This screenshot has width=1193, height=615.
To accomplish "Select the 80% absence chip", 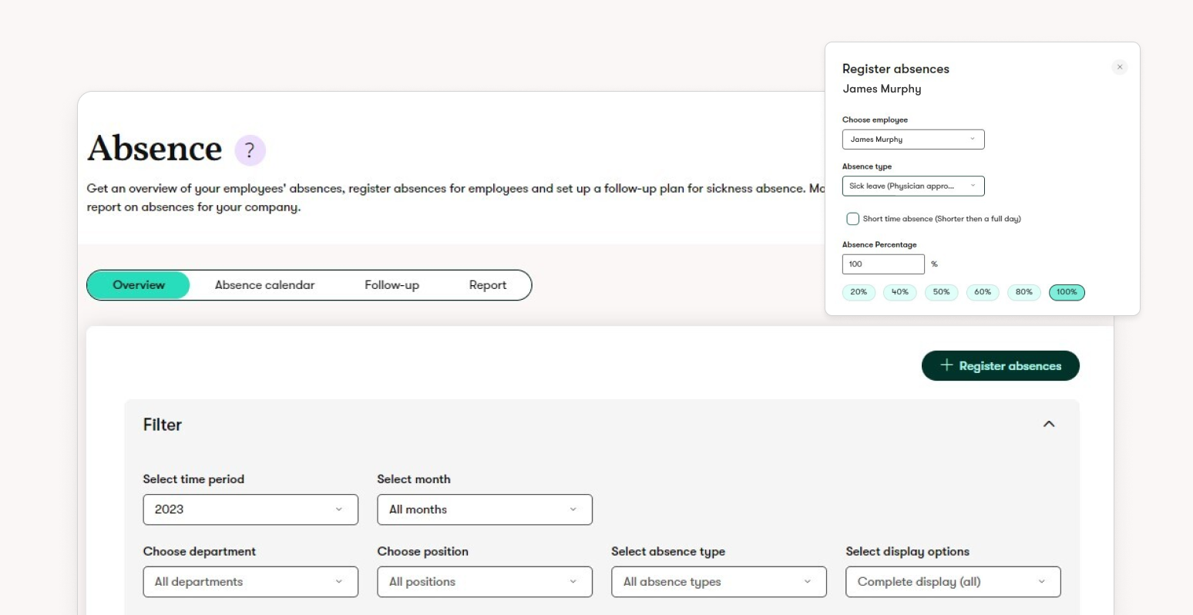I will [x=1024, y=292].
